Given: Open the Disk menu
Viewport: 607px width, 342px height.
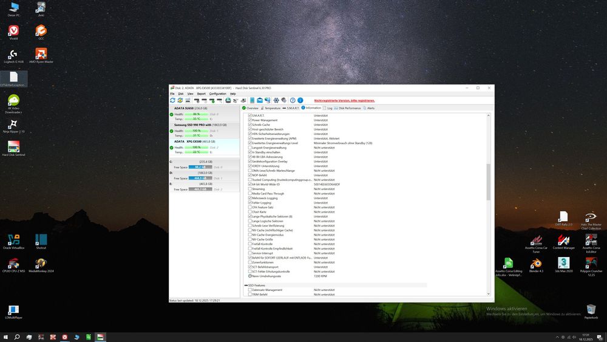Looking at the screenshot, I should coord(181,94).
